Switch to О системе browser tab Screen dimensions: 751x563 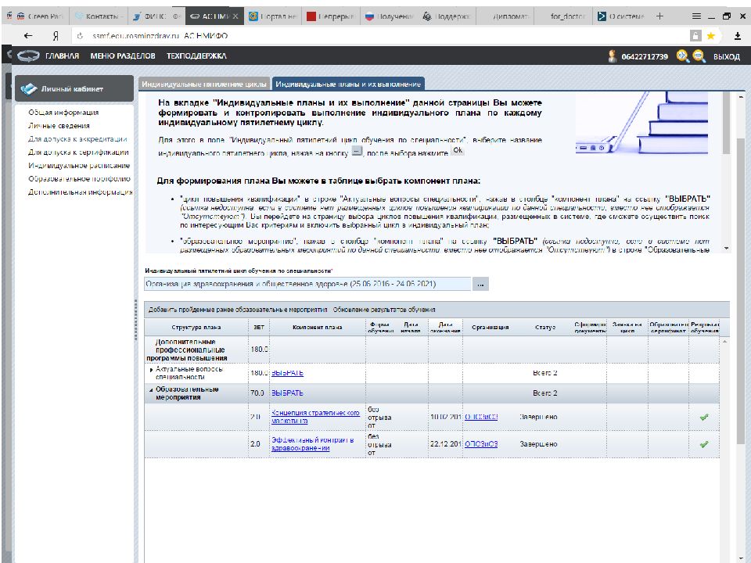[623, 16]
